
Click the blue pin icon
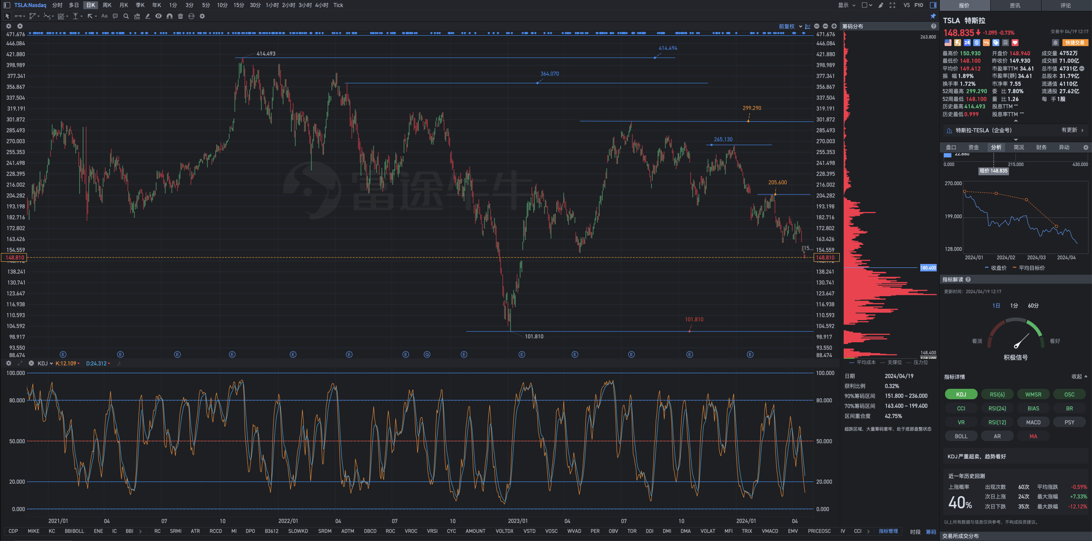(x=933, y=16)
